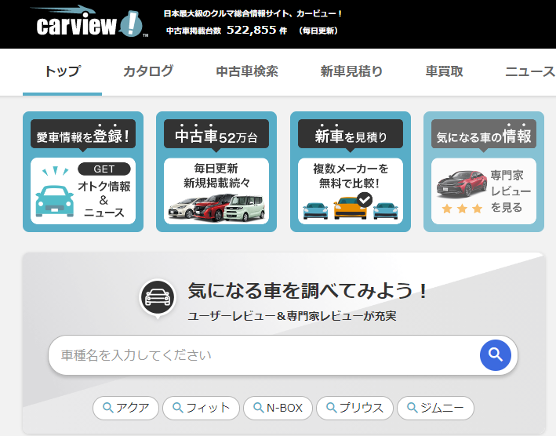Search for N-BOX via suggestion chip
Screen dimensions: 556x436
[x=278, y=408]
